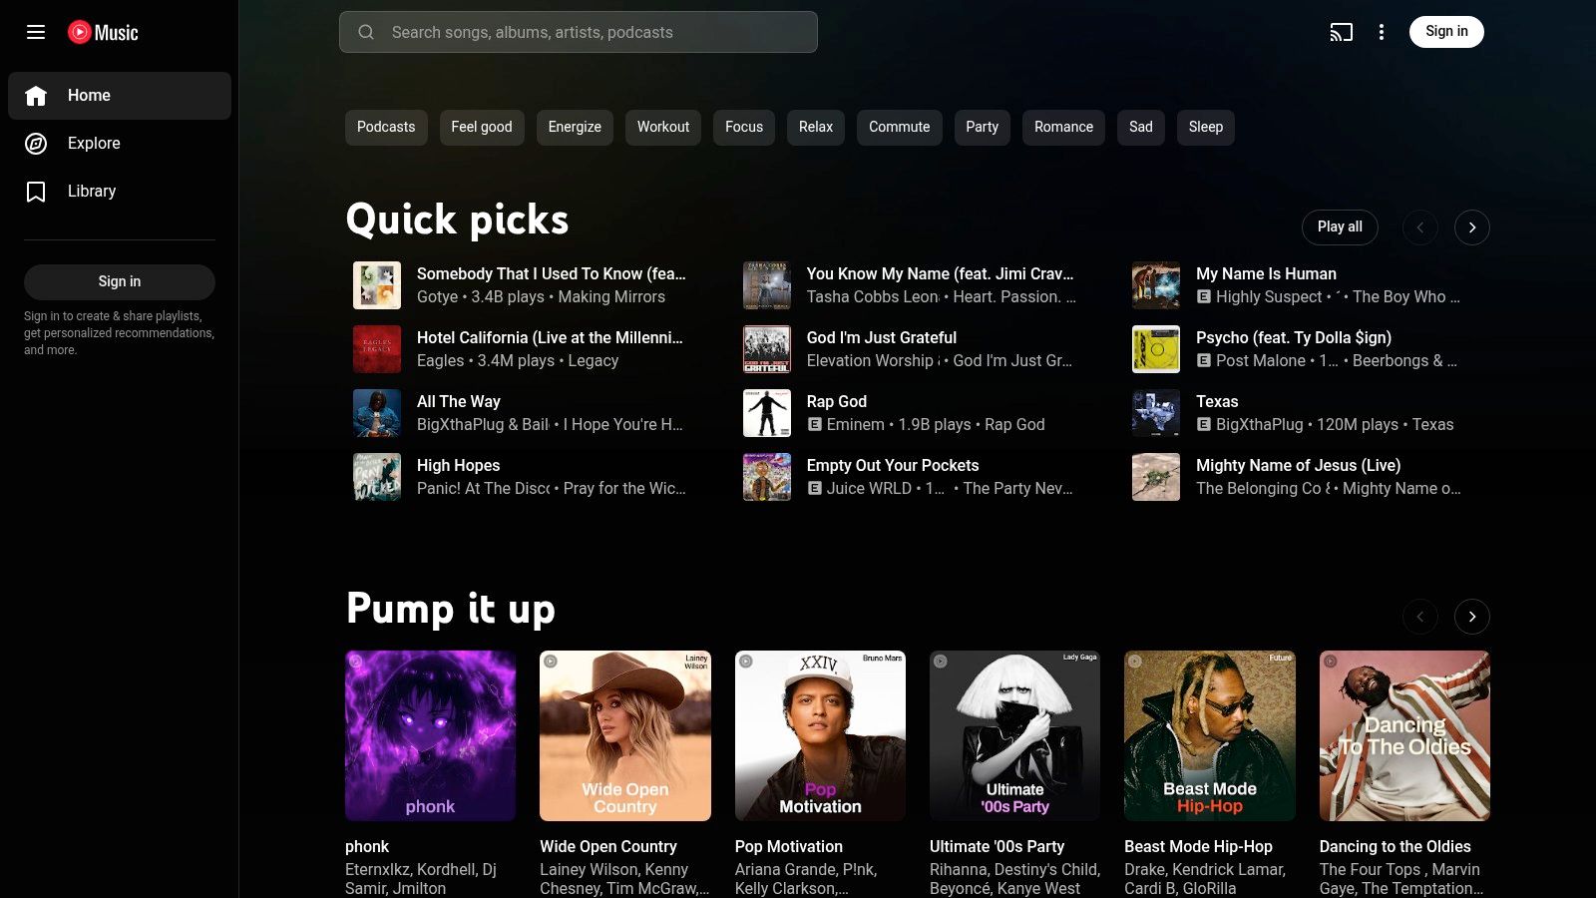Select the Relax chip

pyautogui.click(x=816, y=128)
